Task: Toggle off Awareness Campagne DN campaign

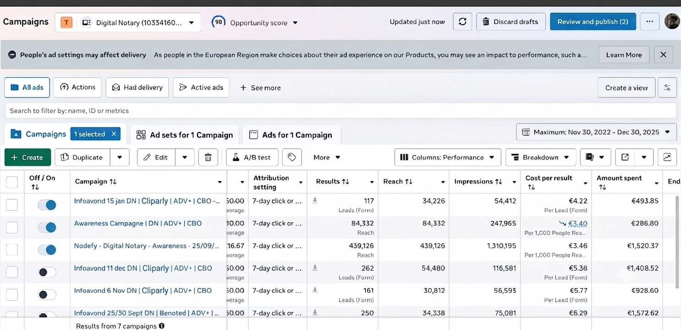Action: (47, 227)
